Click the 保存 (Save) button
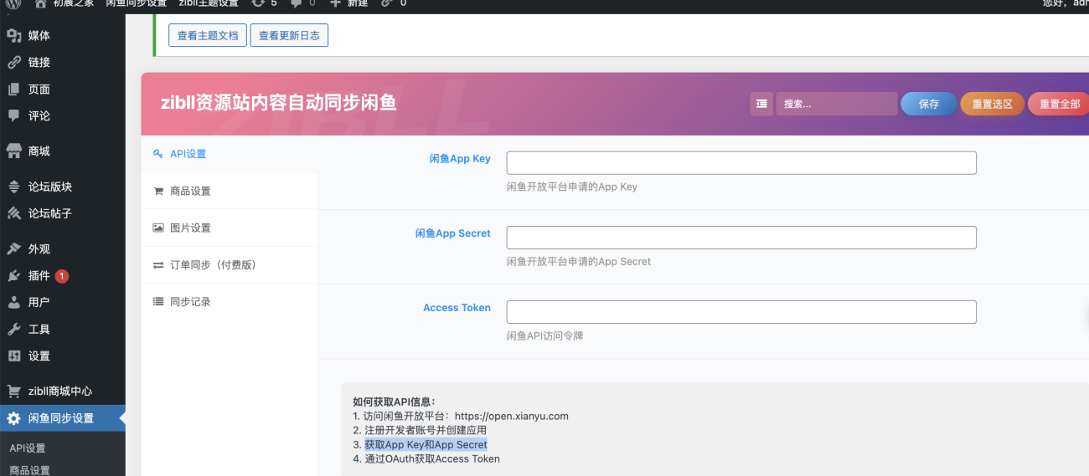 (x=928, y=104)
